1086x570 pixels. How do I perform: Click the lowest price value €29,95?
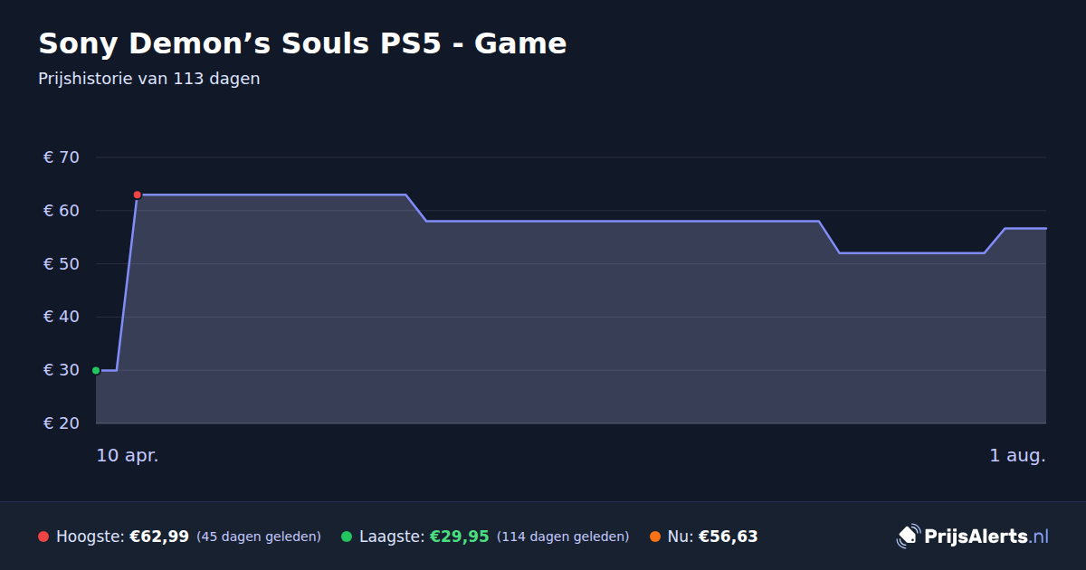coord(460,537)
